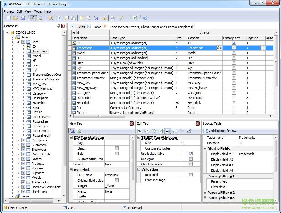281x213 pixels.
Task: Toggle Primary Key checkbox for Model field
Action: coord(234,53)
